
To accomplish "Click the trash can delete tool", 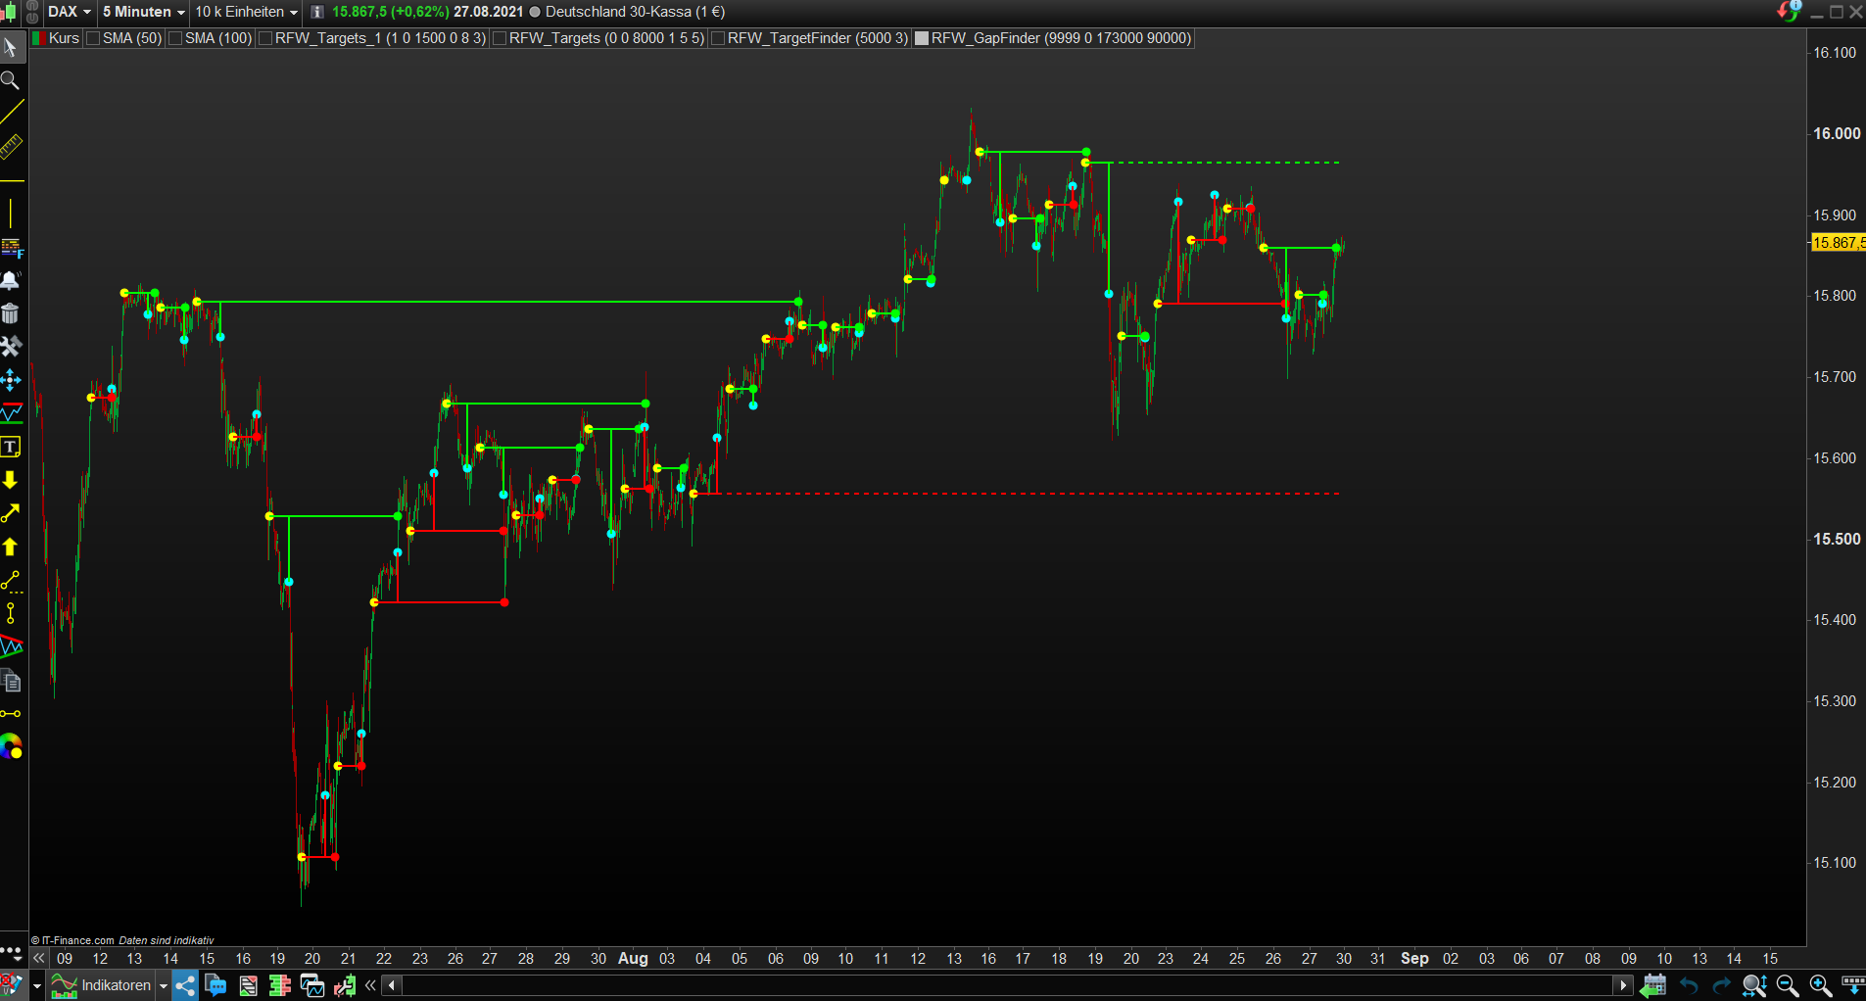I will [11, 313].
